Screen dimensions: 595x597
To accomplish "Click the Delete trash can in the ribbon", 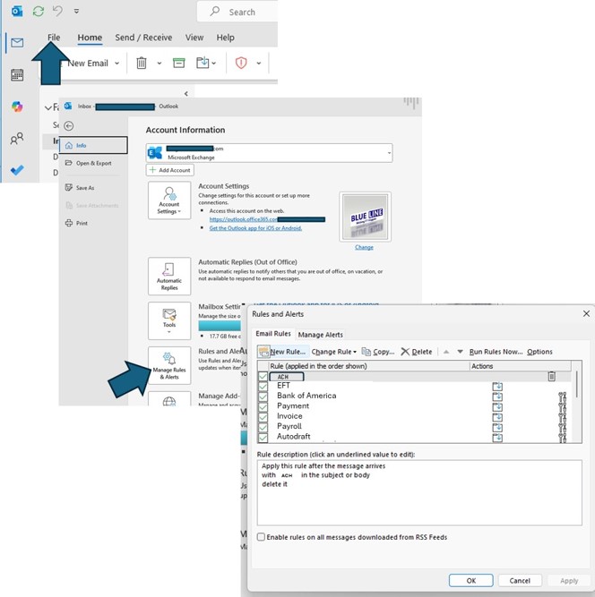I will coord(142,63).
